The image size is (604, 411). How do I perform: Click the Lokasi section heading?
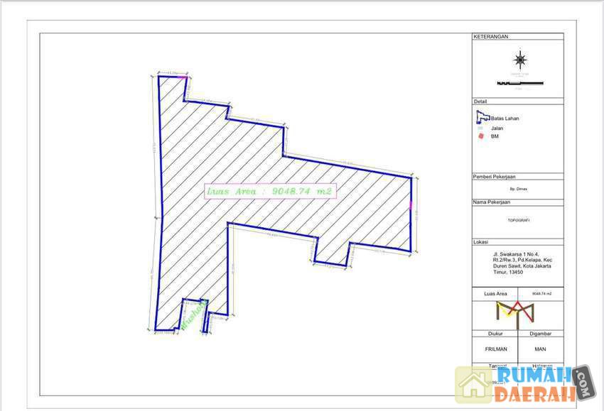tap(480, 242)
